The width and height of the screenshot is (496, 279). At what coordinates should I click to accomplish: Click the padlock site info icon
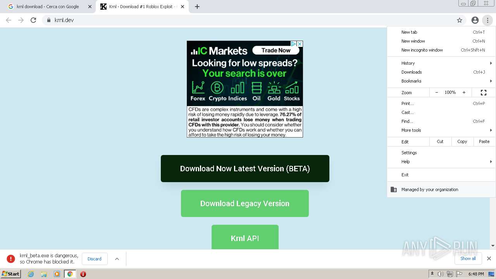49,20
